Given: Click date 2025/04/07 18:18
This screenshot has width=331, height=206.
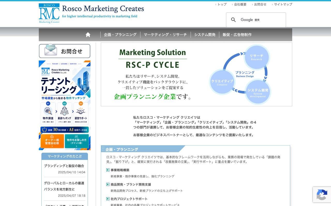Looking at the screenshot, I should pyautogui.click(x=72, y=196).
